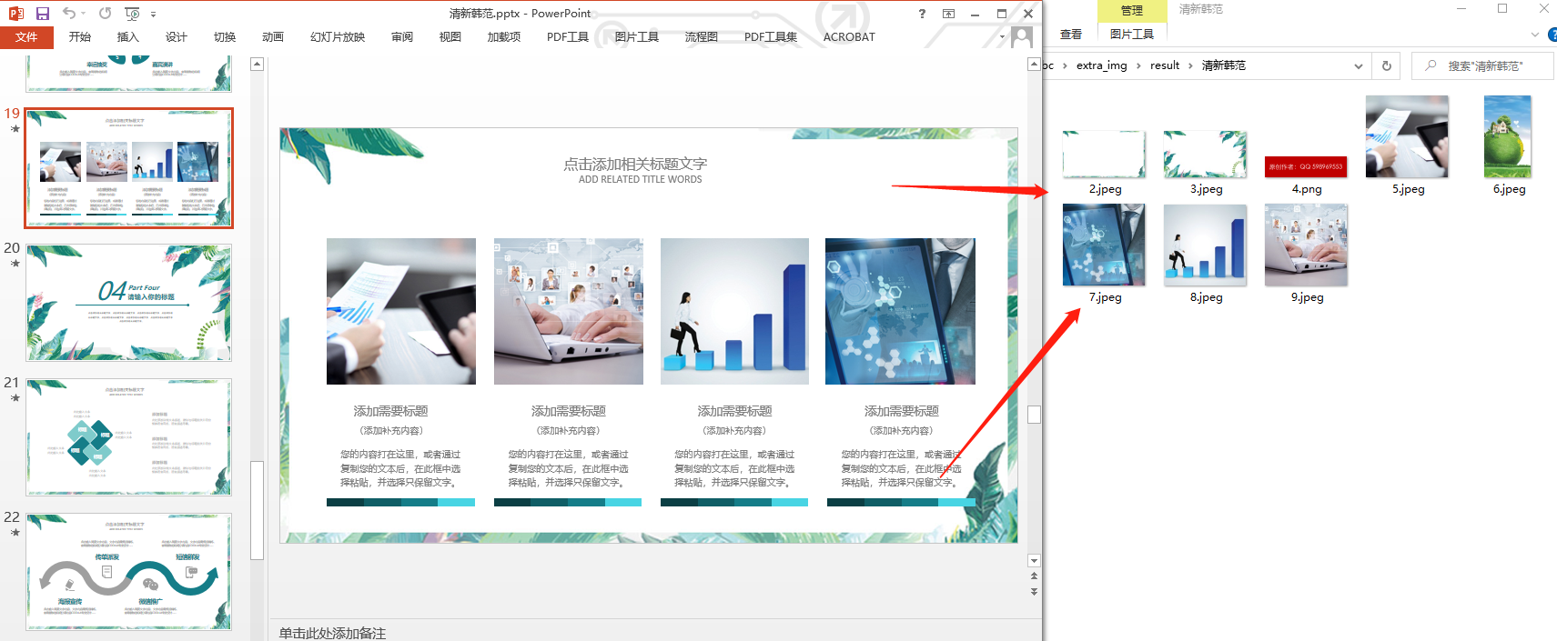The width and height of the screenshot is (1557, 641).
Task: Switch to the 开始 ribbon tab
Action: [x=80, y=37]
